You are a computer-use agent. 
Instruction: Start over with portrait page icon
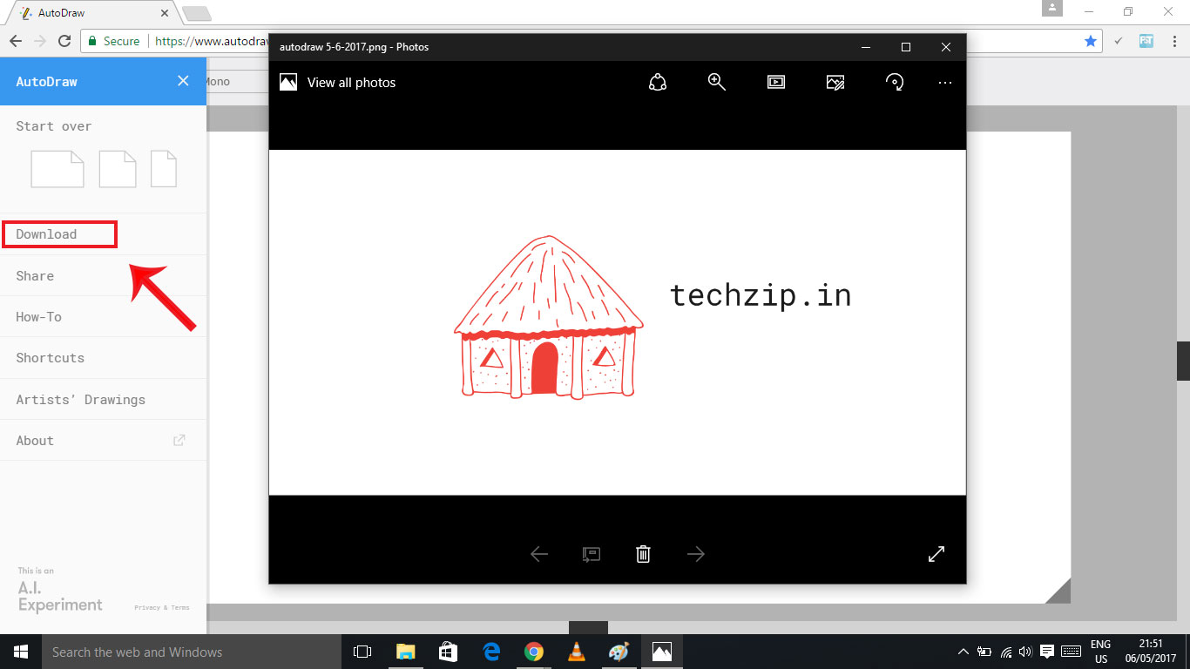click(164, 169)
